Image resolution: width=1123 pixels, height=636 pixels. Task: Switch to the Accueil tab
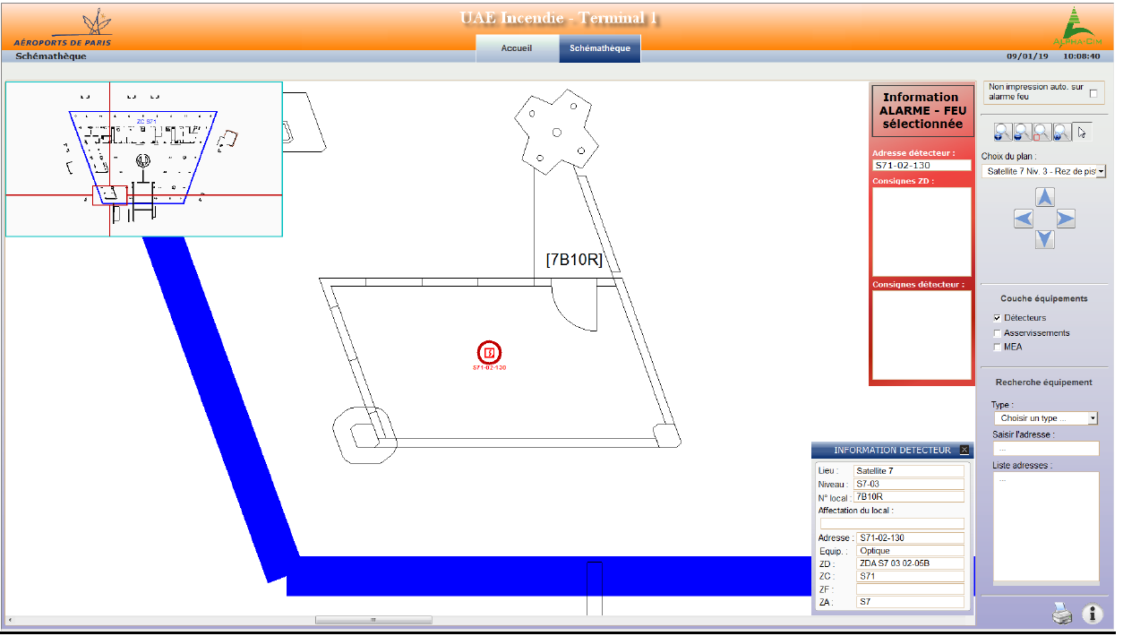tap(517, 48)
